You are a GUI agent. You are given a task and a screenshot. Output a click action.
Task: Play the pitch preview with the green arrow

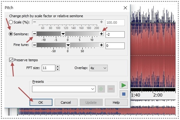point(124,85)
